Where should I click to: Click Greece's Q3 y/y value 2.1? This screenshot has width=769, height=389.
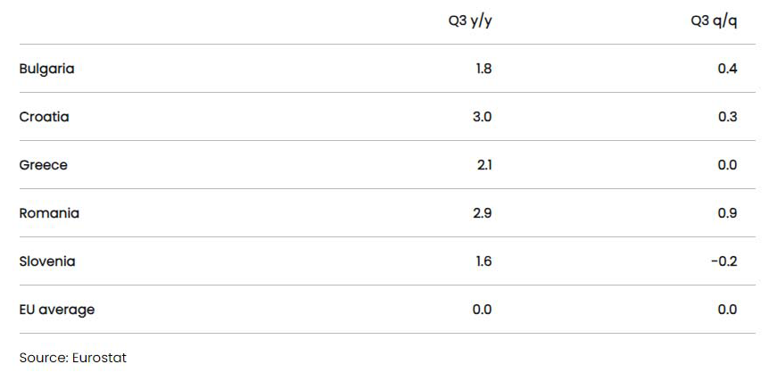click(484, 165)
